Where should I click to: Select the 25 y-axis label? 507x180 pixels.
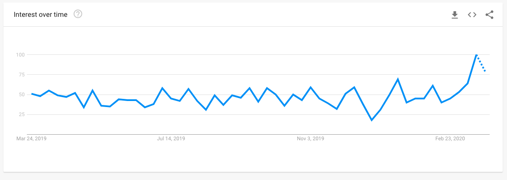(x=22, y=115)
